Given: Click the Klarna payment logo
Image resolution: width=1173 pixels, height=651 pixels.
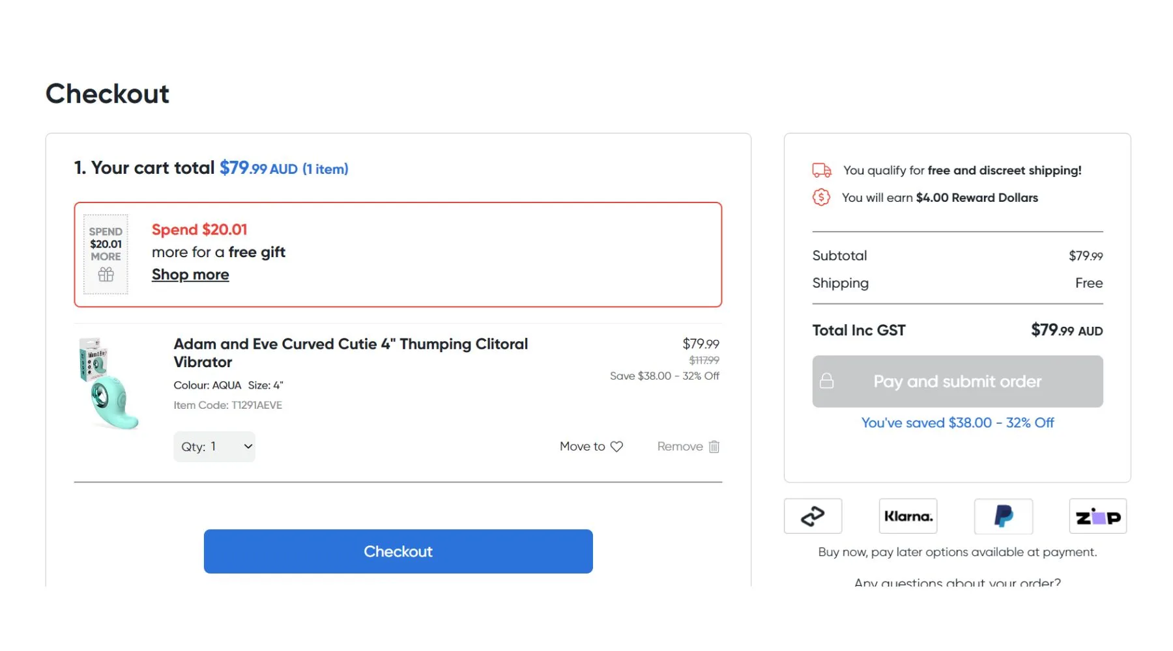Looking at the screenshot, I should pos(908,516).
